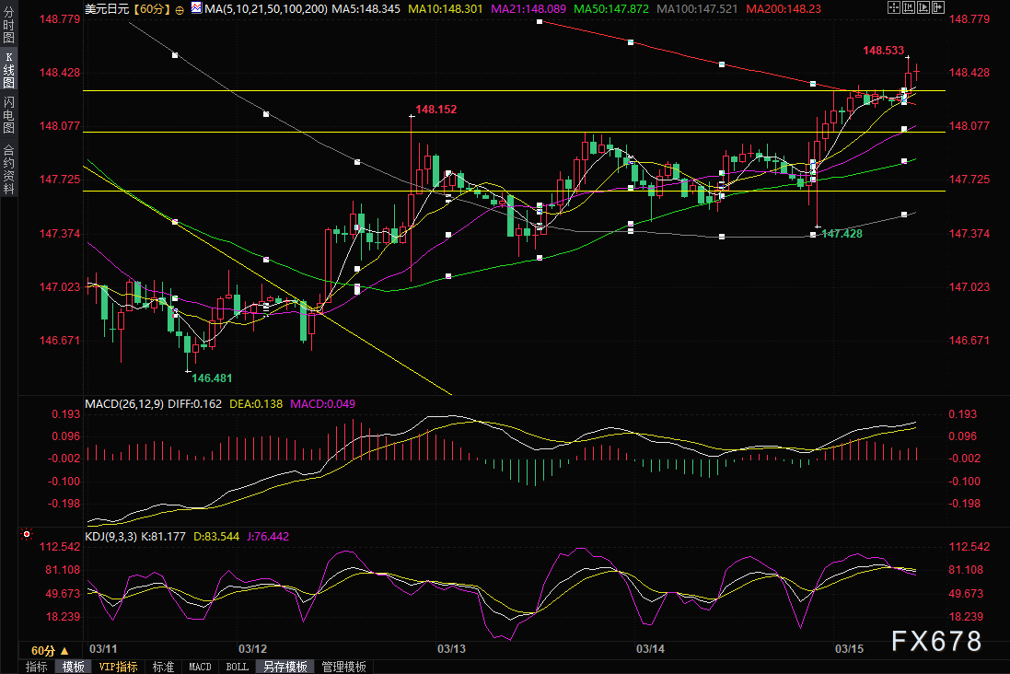Switch to 分时图 view in sidebar
This screenshot has height=674, width=1010.
coord(8,25)
